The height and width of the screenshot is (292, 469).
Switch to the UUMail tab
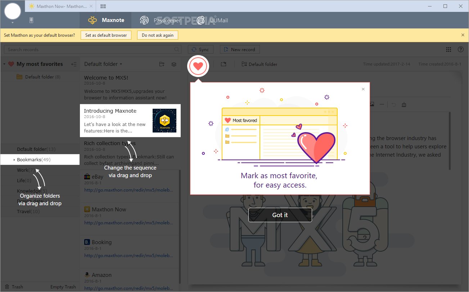(x=212, y=20)
